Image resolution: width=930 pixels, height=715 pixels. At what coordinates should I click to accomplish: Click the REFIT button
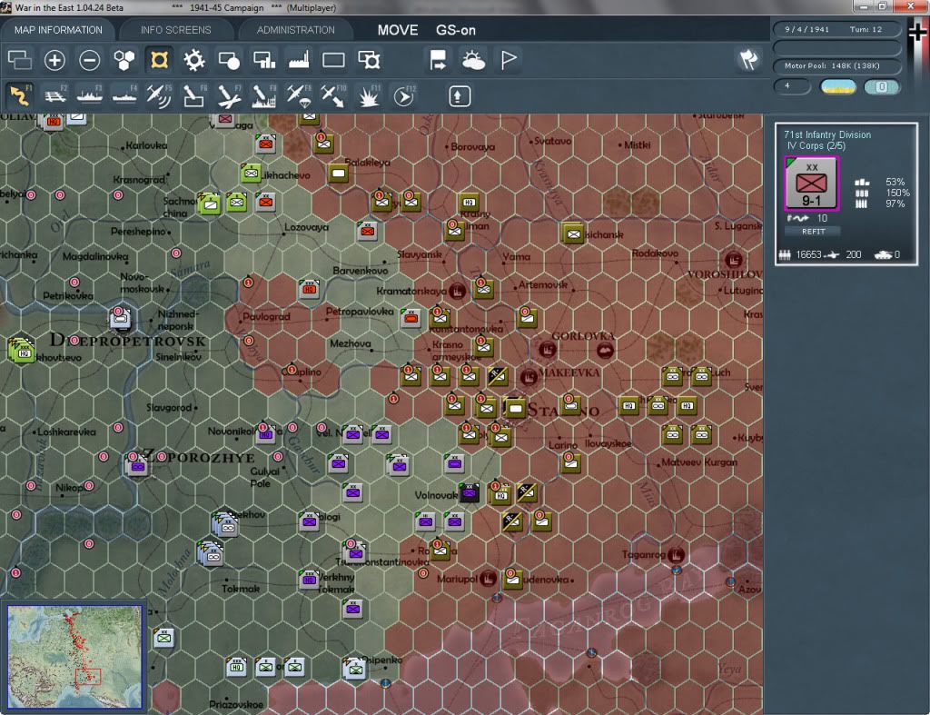click(813, 232)
